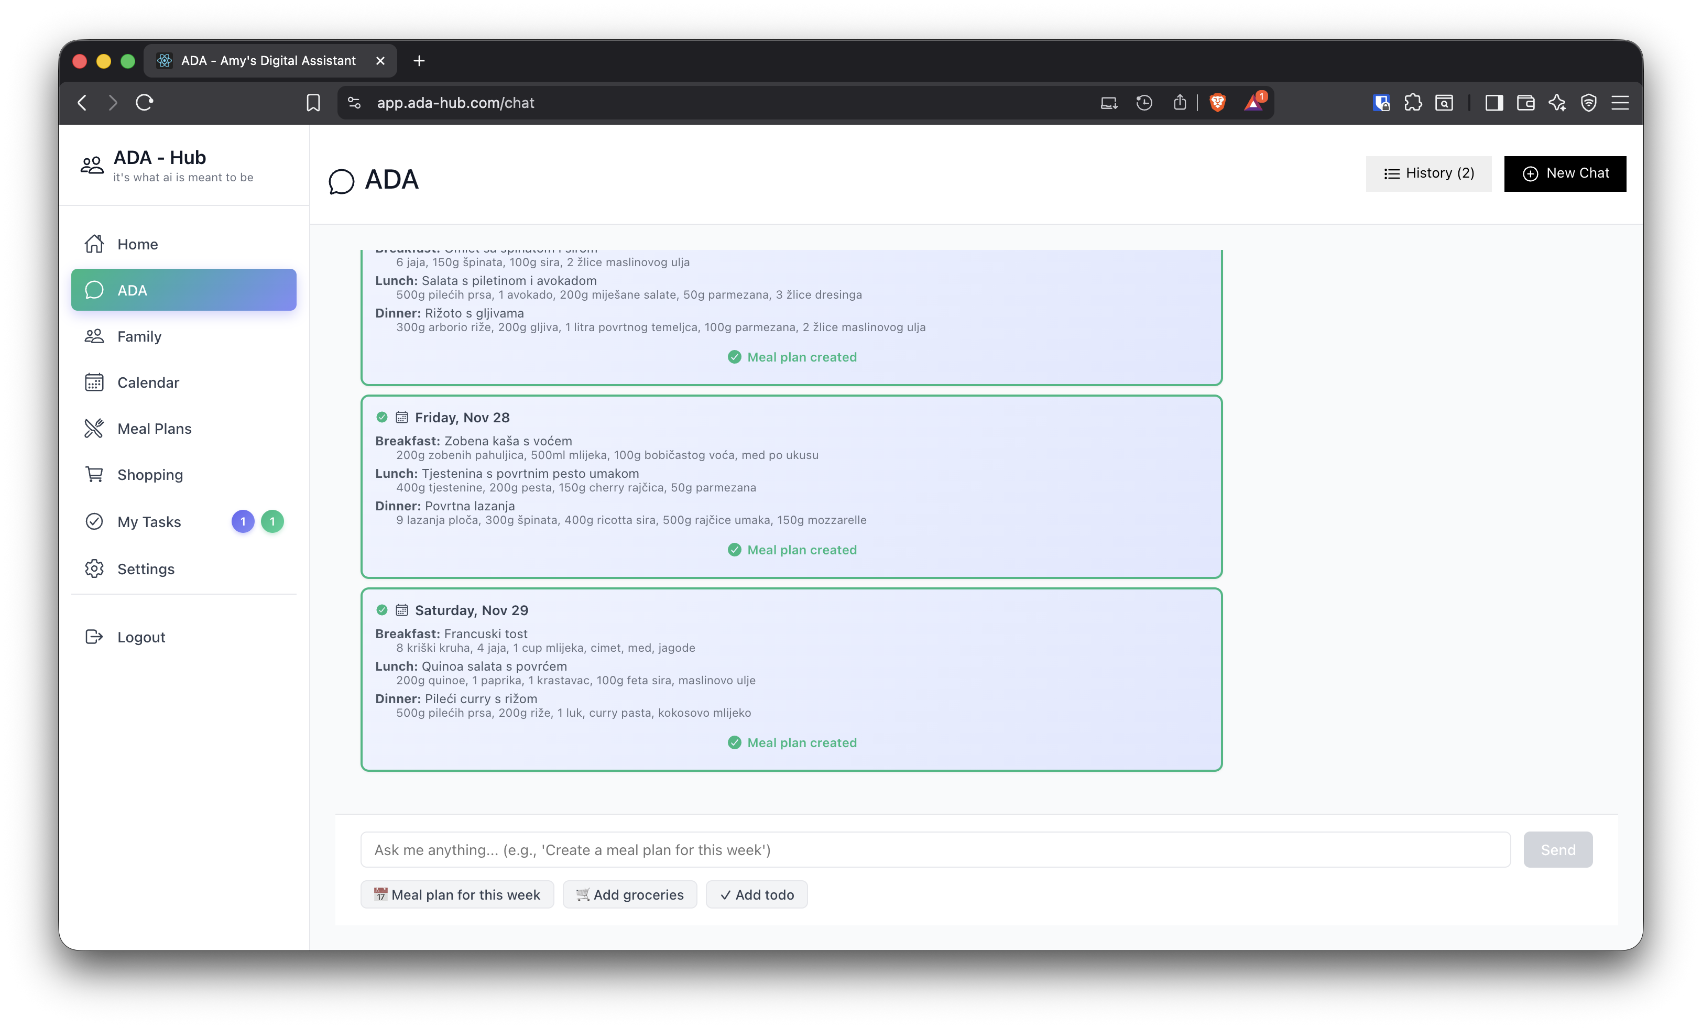Open the Home sidebar item
Image resolution: width=1702 pixels, height=1028 pixels.
coord(137,244)
